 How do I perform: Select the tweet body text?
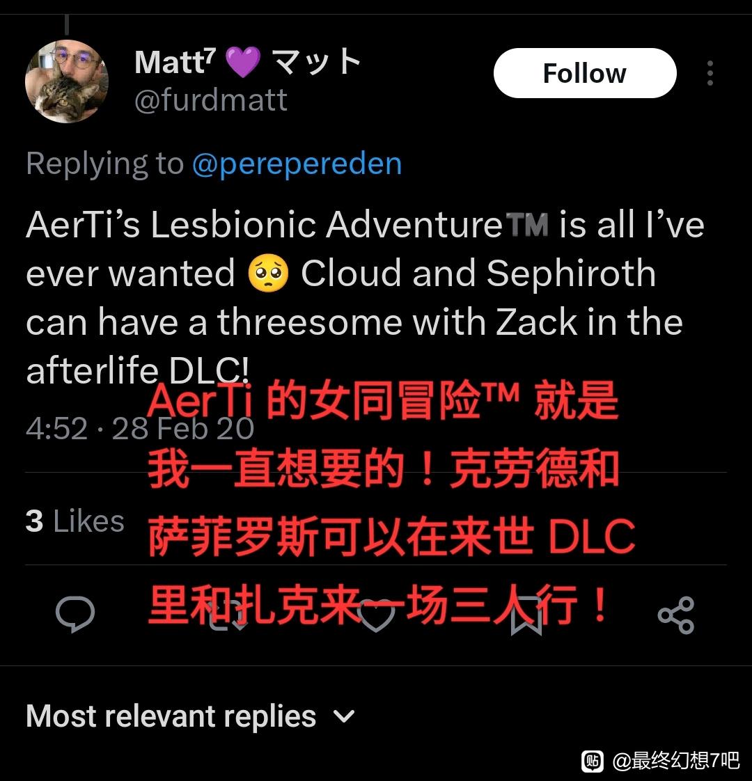(x=365, y=298)
